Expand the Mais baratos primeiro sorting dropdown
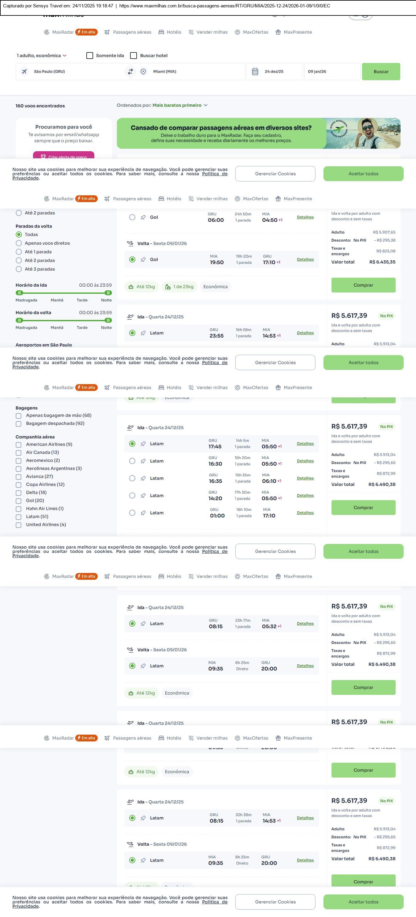 pyautogui.click(x=180, y=106)
